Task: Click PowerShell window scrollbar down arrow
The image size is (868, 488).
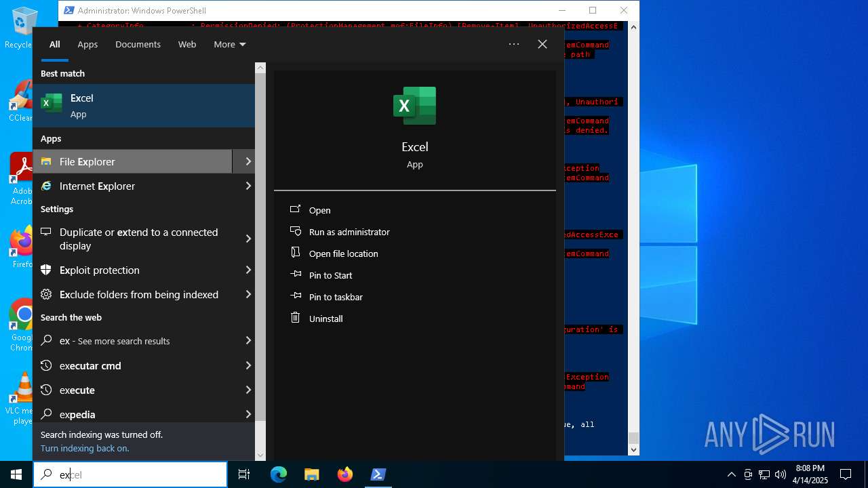Action: (x=634, y=449)
